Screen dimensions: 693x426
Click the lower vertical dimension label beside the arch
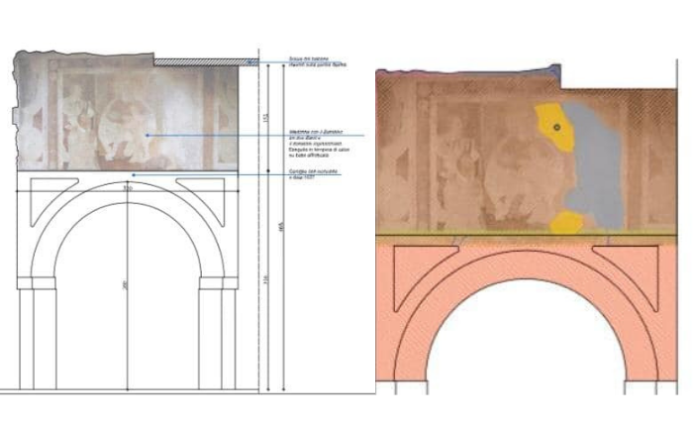[x=266, y=279]
